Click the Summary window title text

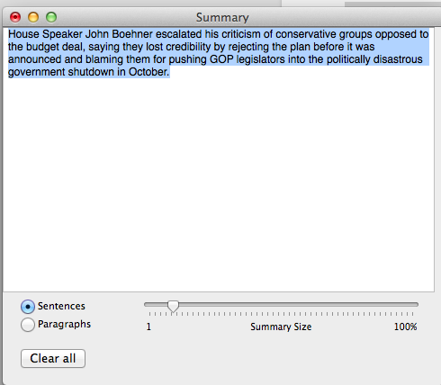click(x=222, y=18)
